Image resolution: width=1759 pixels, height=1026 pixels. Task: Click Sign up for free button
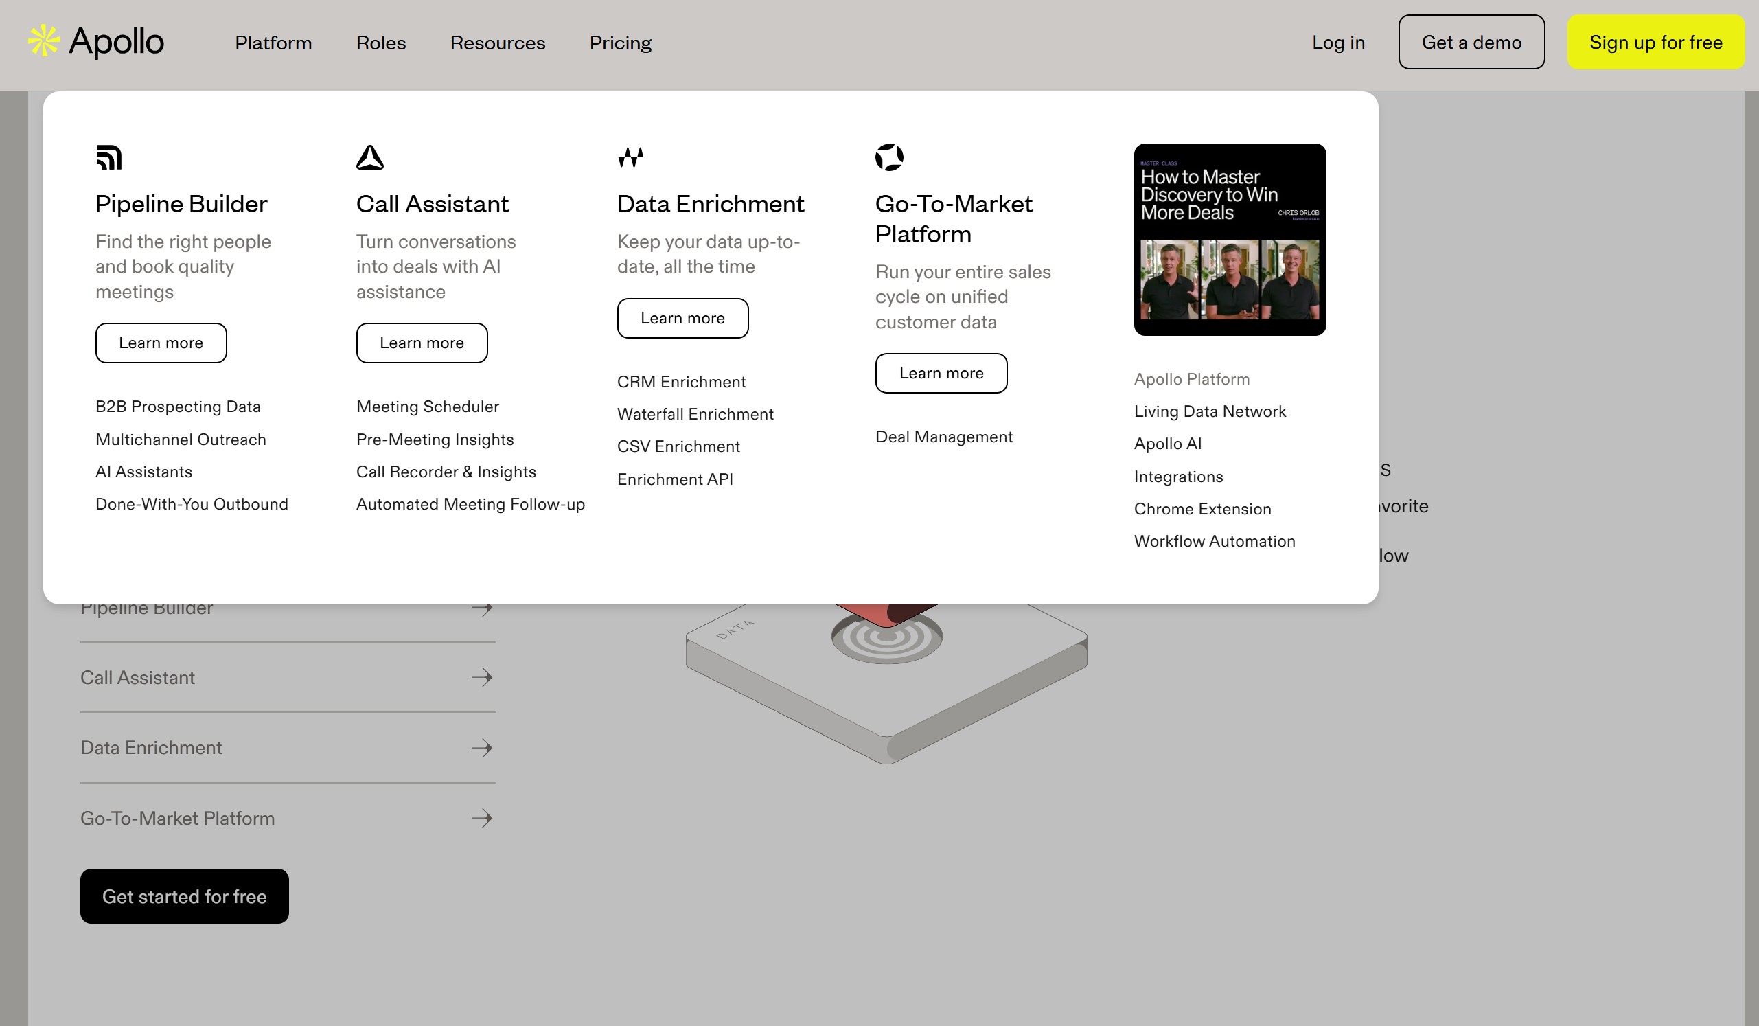1656,42
